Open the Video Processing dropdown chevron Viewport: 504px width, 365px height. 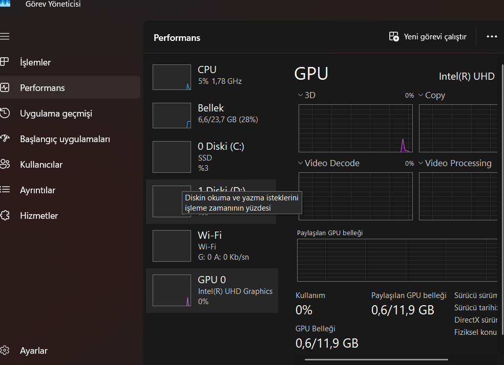coord(421,163)
